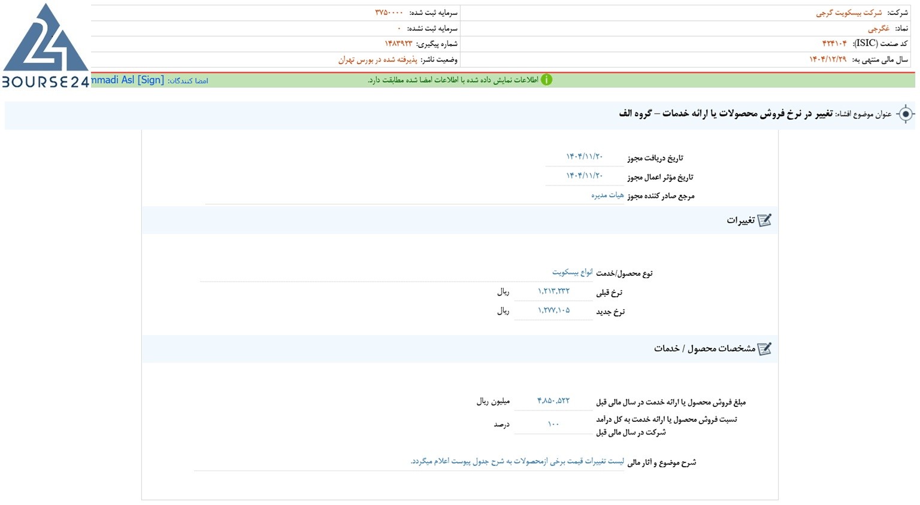Click the green signature match message text
This screenshot has height=505, width=920.
453,80
